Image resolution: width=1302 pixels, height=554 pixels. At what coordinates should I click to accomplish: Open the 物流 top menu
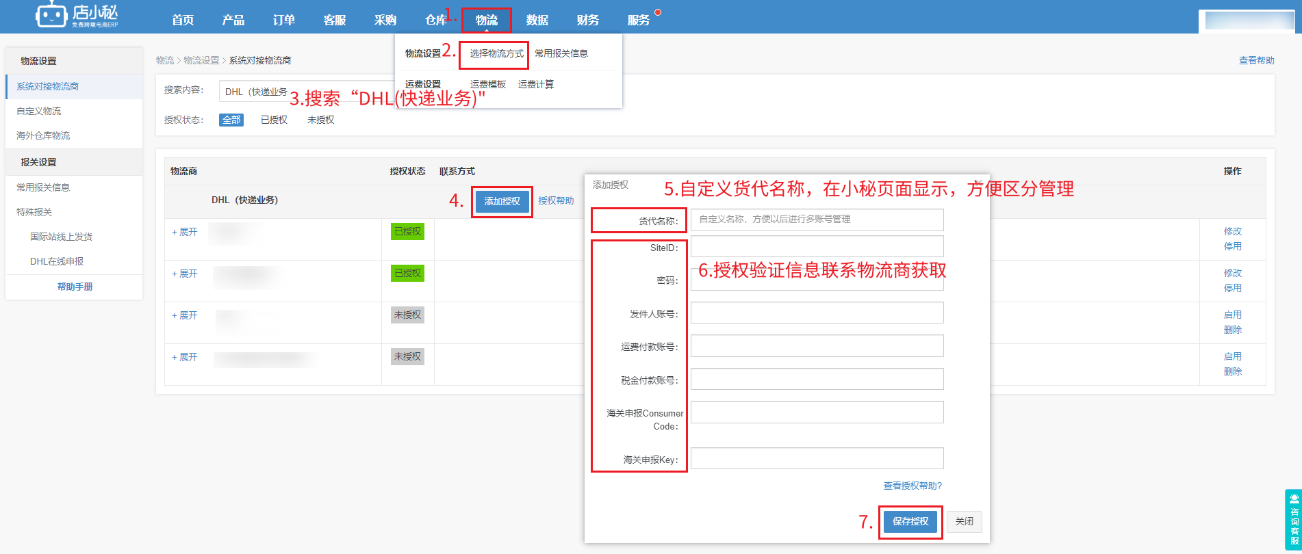[x=487, y=20]
